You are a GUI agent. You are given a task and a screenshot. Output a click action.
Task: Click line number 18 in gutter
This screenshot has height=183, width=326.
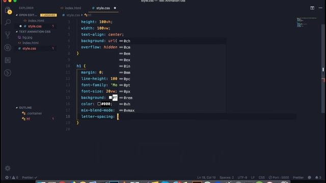68,116
